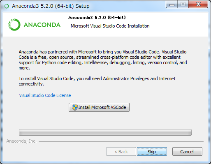Screen dimensions: 211x164
Task: Click the Install Microsoft VSCode button
Action: click(99, 107)
